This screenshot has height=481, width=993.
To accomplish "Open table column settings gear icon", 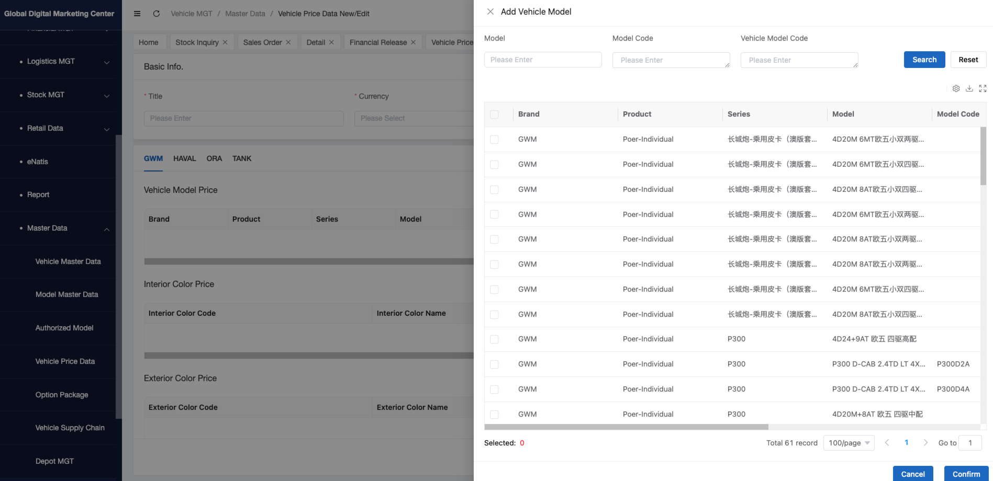I will click(x=956, y=88).
